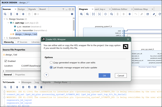Screen dimensions: 162x107
Task: Clear Tcl Console with trash icon
Action: [x=41, y=87]
